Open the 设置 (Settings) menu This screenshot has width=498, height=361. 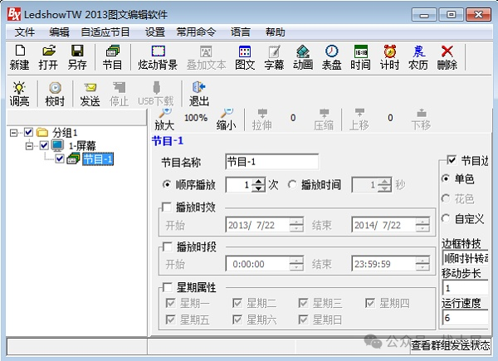(155, 32)
